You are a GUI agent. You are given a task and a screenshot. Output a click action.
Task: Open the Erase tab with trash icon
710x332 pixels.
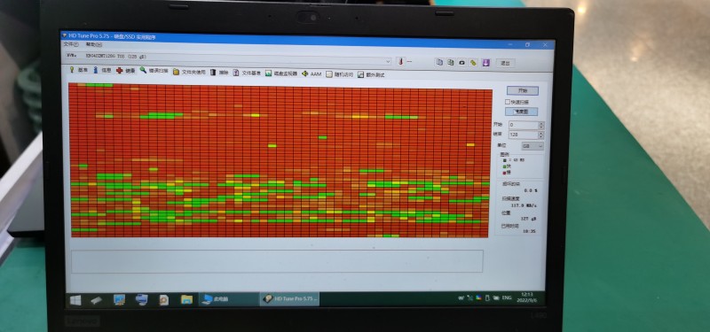219,73
